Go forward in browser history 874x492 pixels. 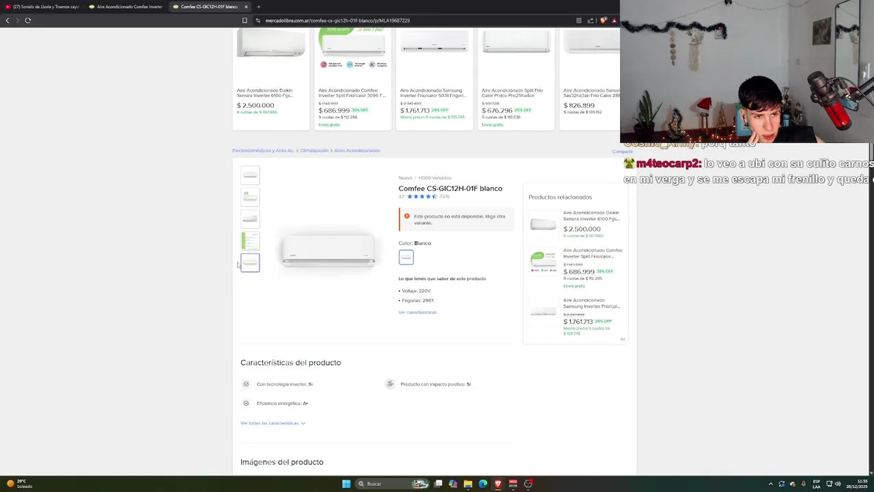point(17,20)
